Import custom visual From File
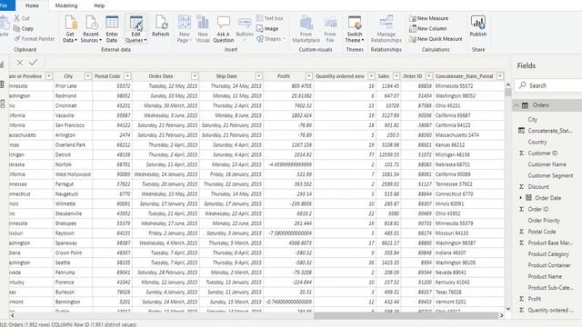The image size is (582, 327). [x=330, y=29]
